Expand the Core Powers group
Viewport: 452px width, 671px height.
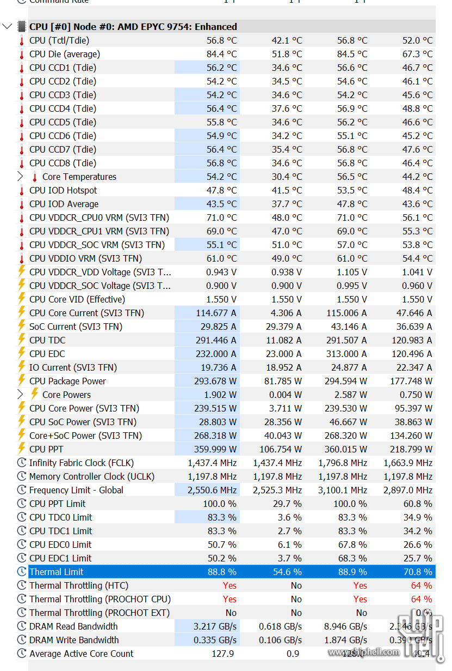tap(20, 395)
